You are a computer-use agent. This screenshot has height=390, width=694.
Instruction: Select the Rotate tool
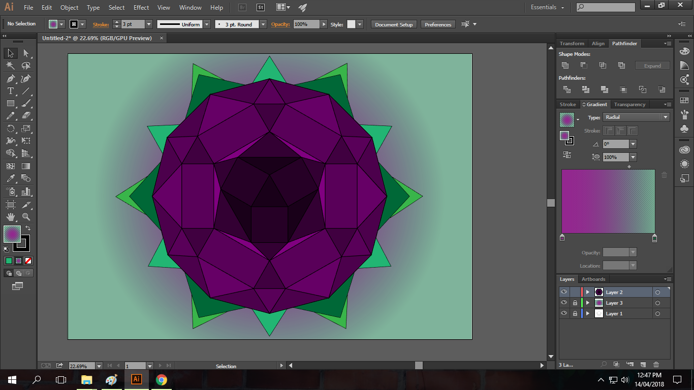(x=11, y=128)
